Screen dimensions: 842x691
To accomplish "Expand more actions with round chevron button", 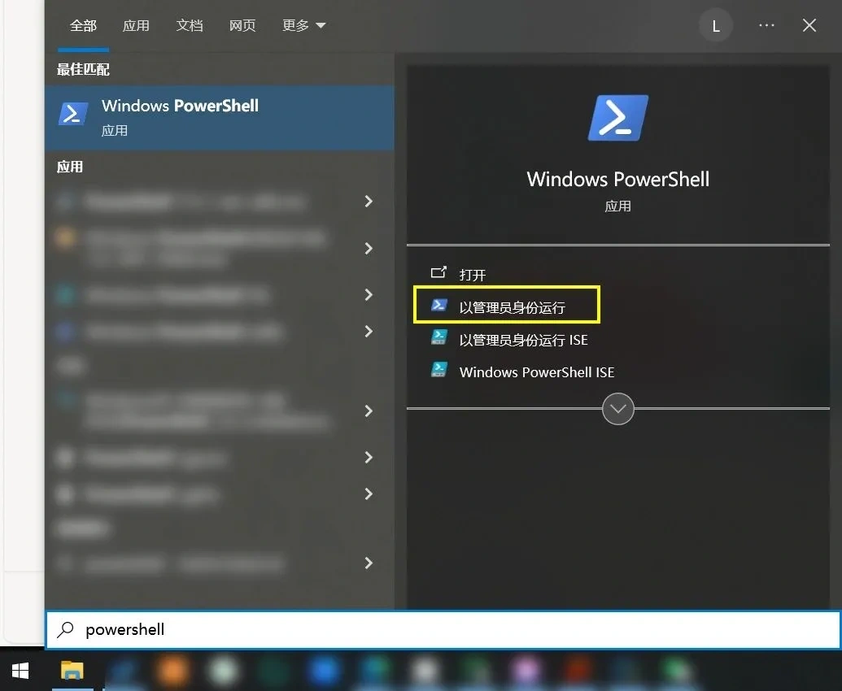I will click(x=618, y=409).
